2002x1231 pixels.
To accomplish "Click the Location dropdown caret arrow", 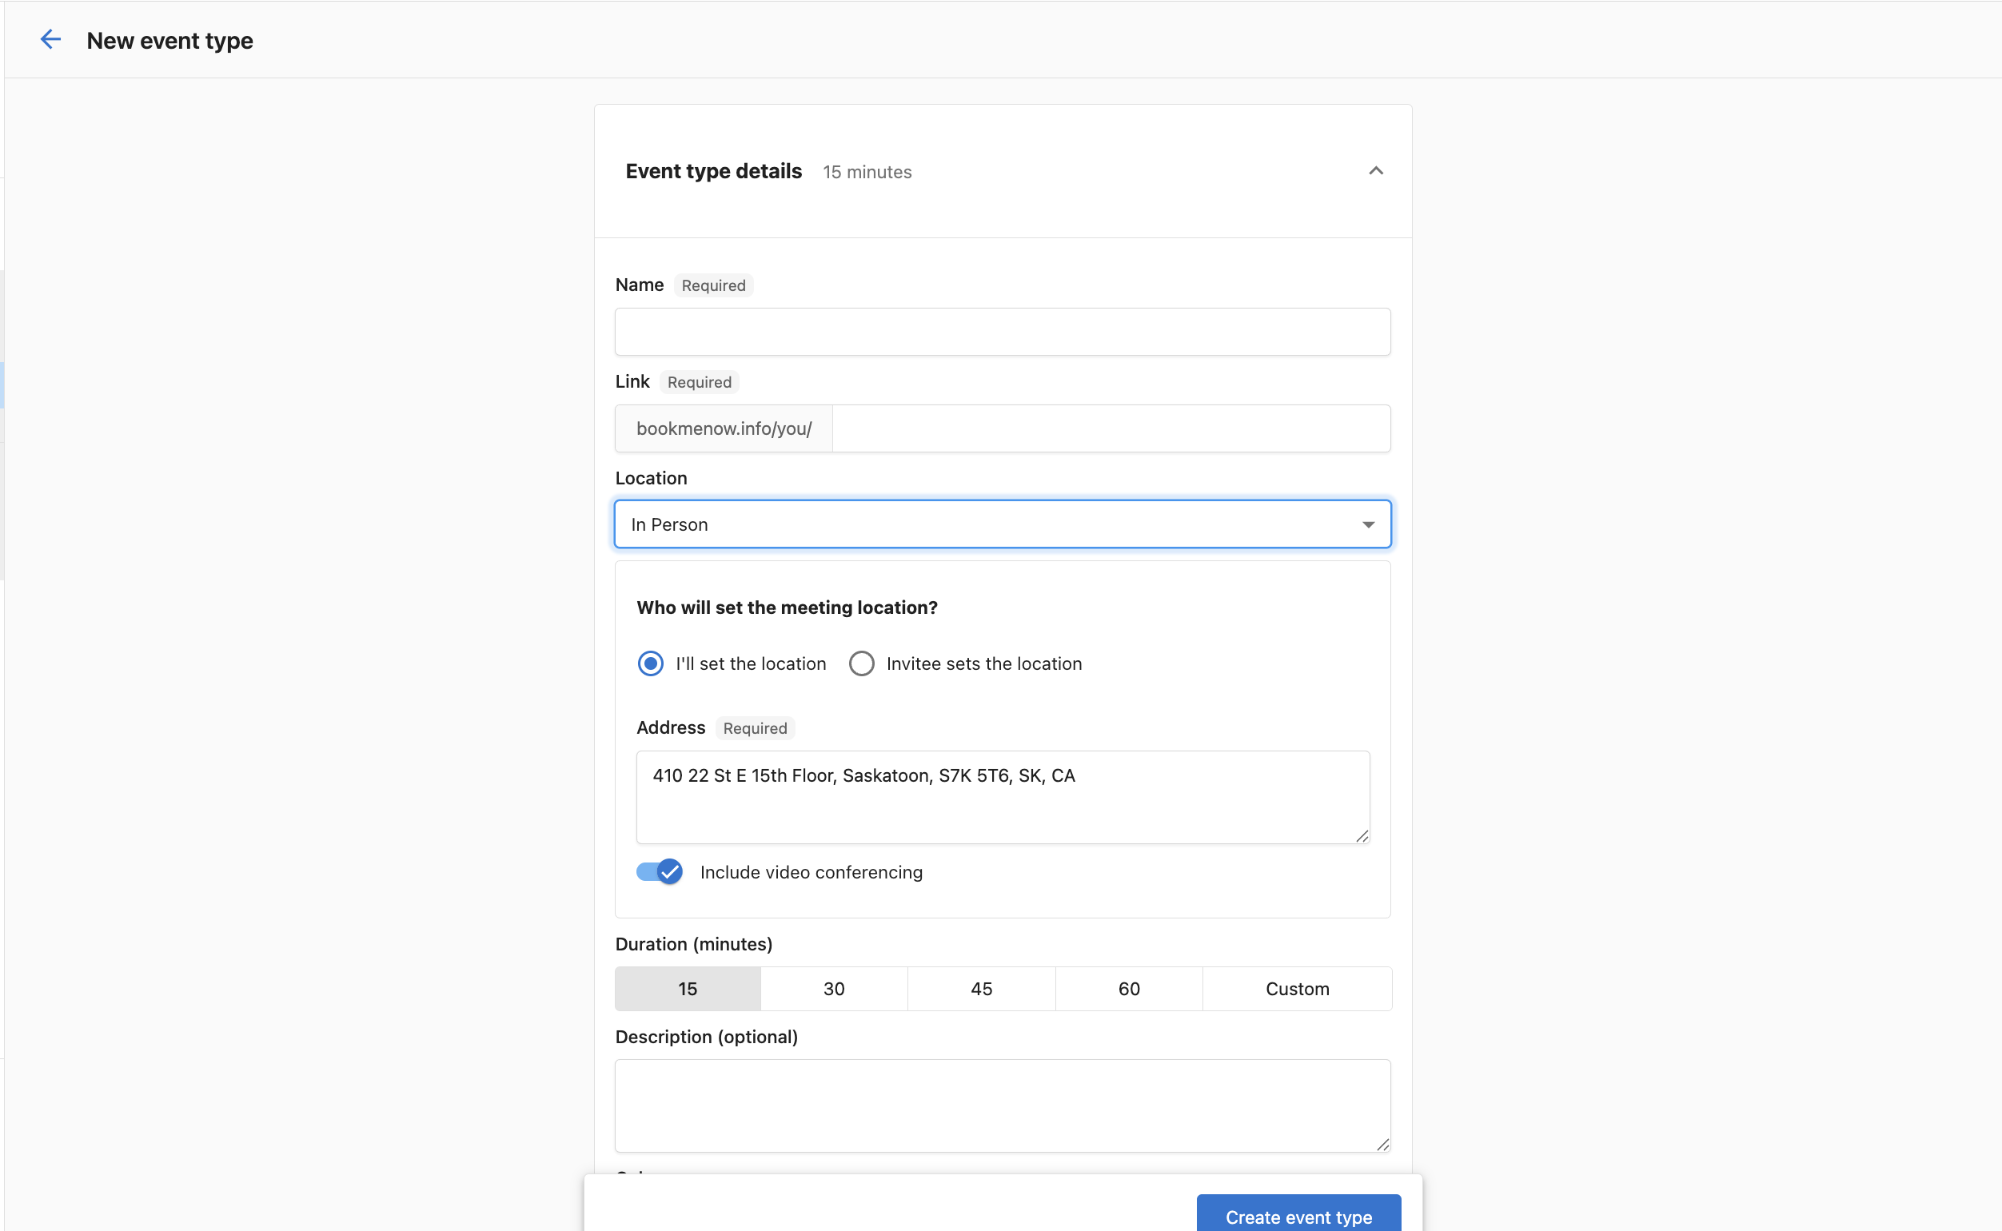I will pos(1368,525).
